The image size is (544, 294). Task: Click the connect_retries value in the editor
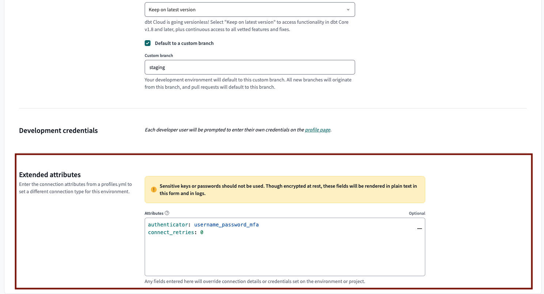click(201, 232)
